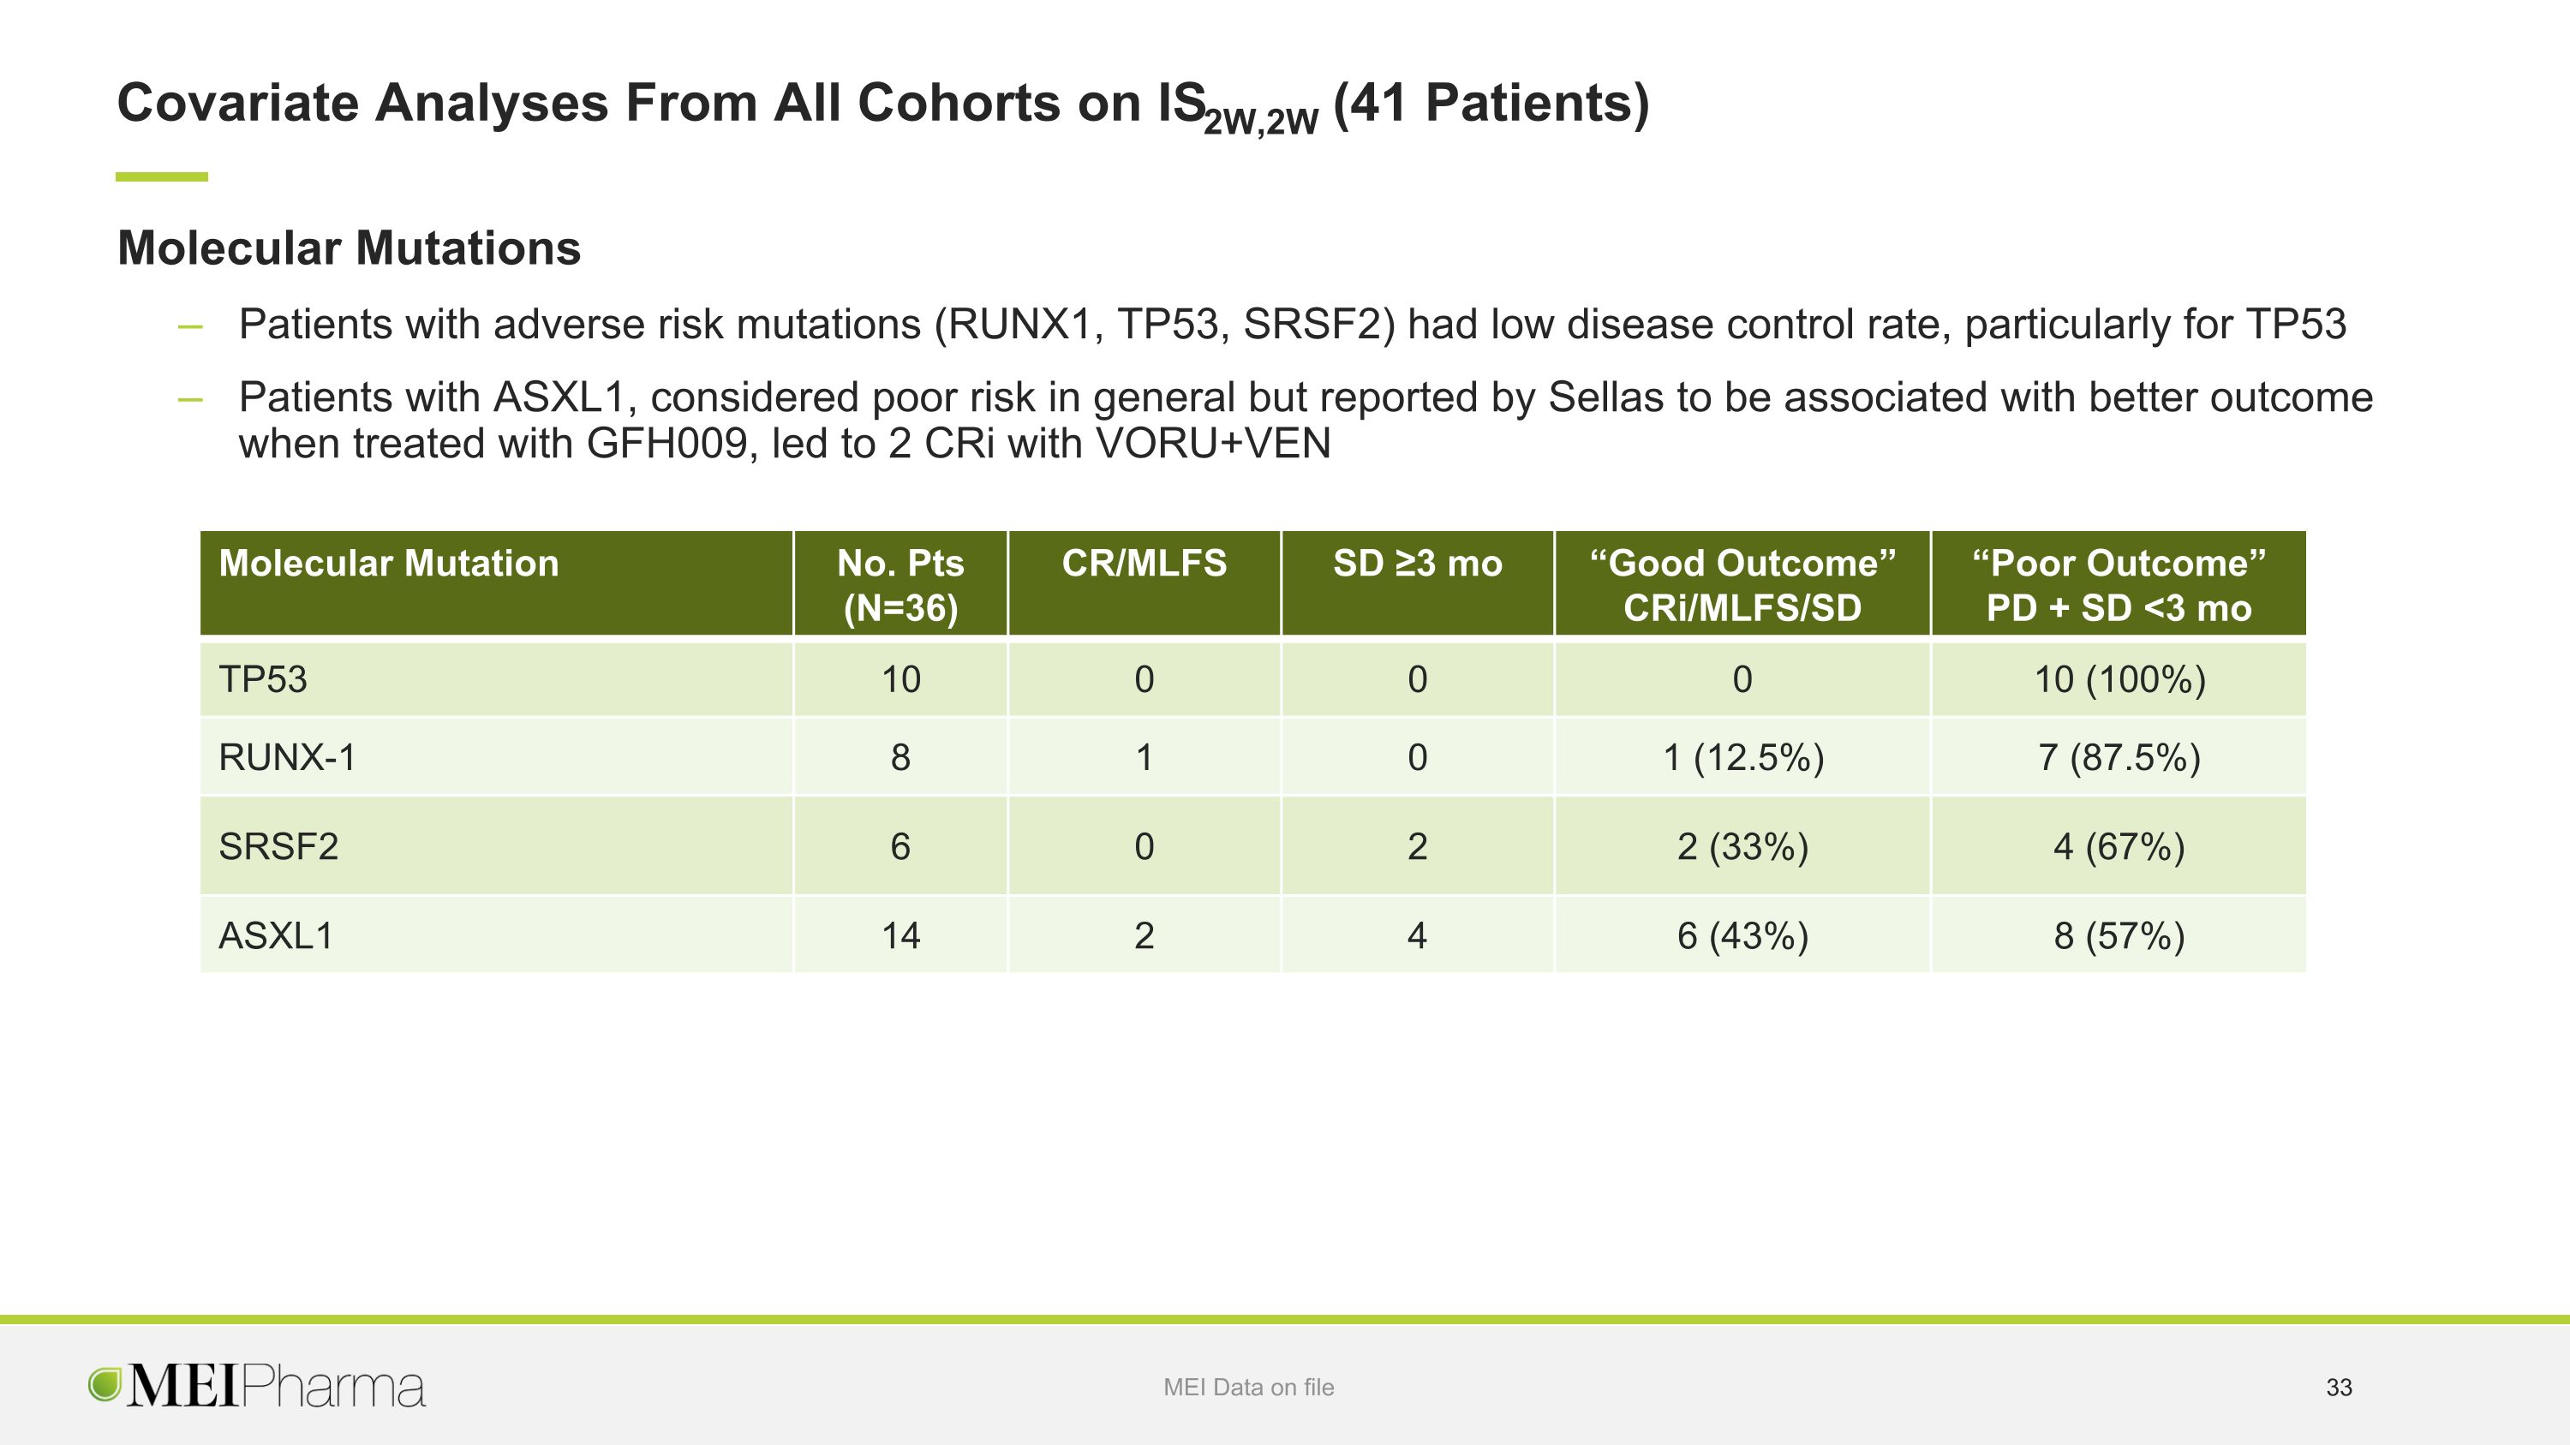Screen dimensions: 2570x1445
Task: Click the MEI Pharma leaf logo icon
Action: [105, 1384]
